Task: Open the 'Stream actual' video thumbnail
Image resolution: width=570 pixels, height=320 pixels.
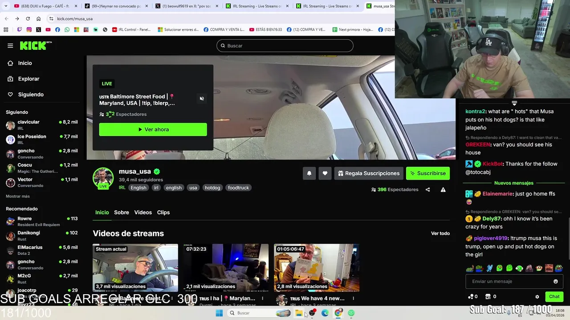Action: click(x=135, y=268)
